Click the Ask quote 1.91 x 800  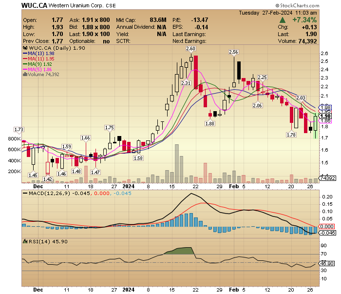coord(96,20)
